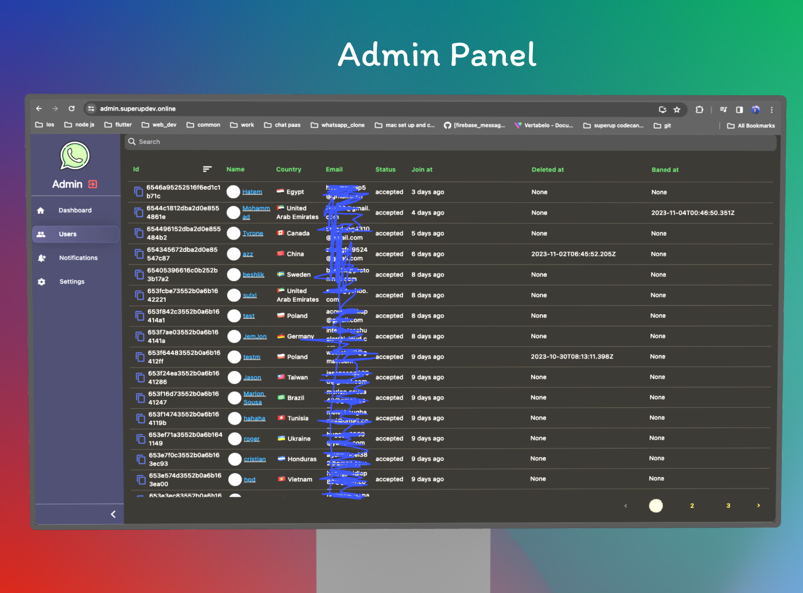Click the Taiwan country cell
This screenshot has width=803, height=593.
pyautogui.click(x=293, y=377)
